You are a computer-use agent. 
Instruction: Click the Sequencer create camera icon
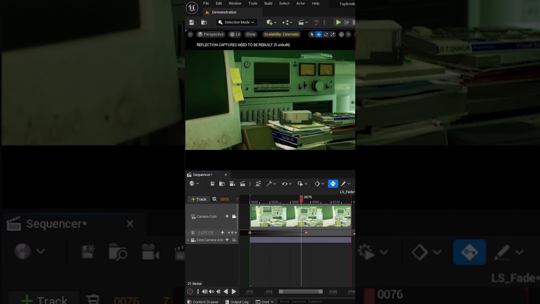(x=232, y=184)
